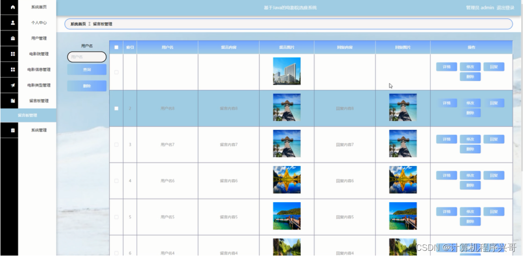
Task: Click 回复 for row 用户名5
Action: (x=494, y=211)
